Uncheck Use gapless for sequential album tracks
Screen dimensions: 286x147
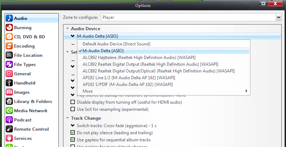pyautogui.click(x=73, y=140)
